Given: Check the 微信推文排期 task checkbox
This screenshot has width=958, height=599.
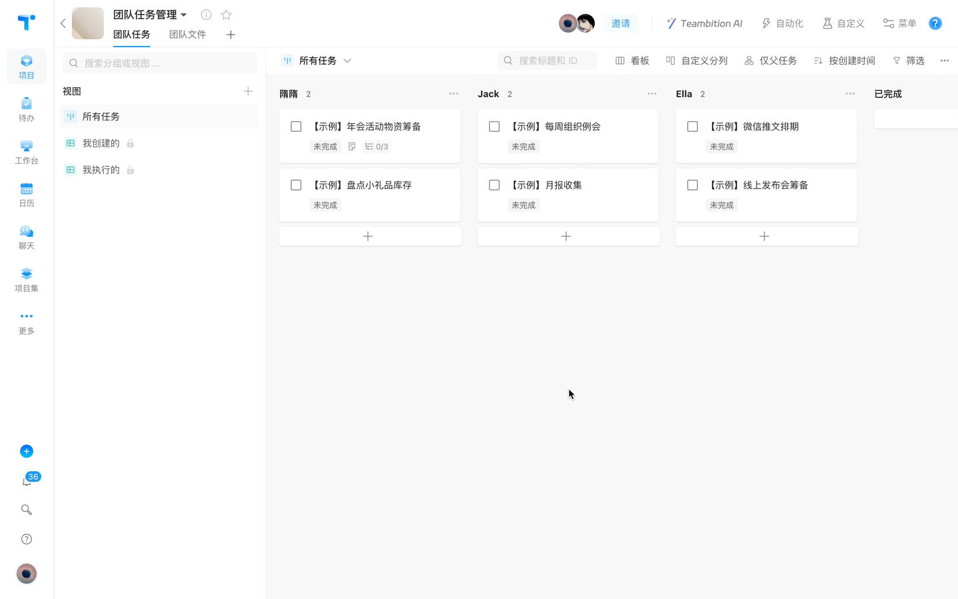Looking at the screenshot, I should (x=693, y=126).
